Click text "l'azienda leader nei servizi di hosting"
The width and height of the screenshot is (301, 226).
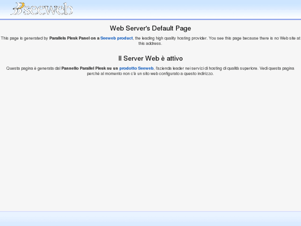coord(188,68)
